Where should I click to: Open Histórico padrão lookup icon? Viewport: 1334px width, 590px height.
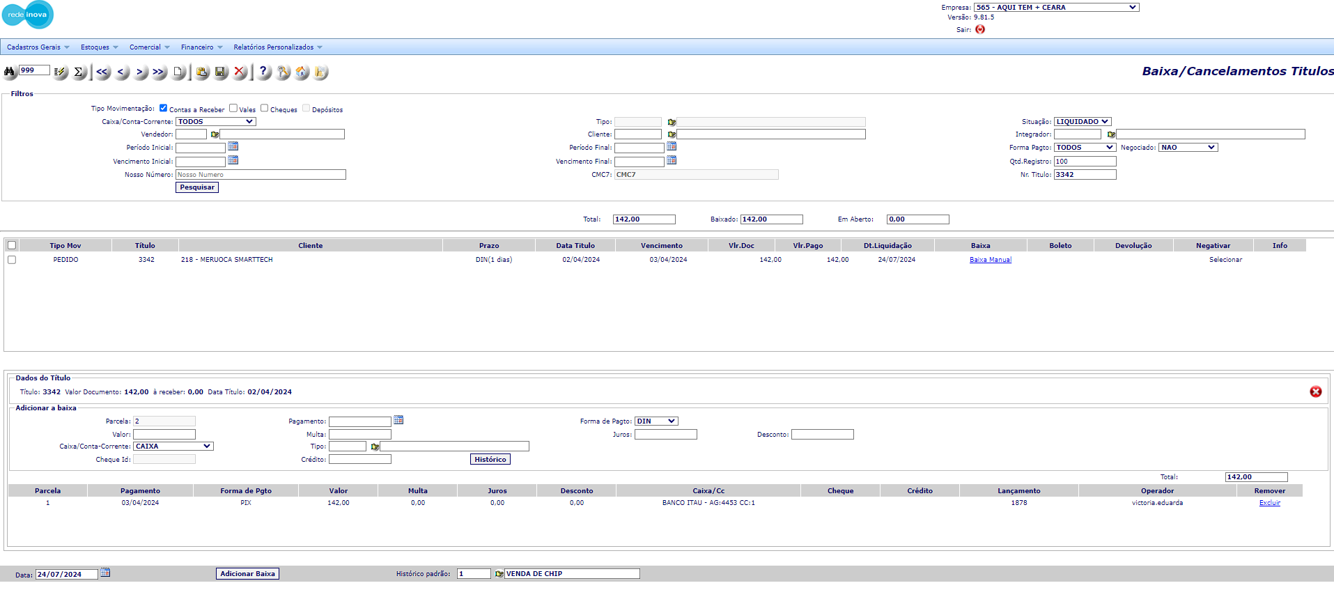tap(499, 574)
